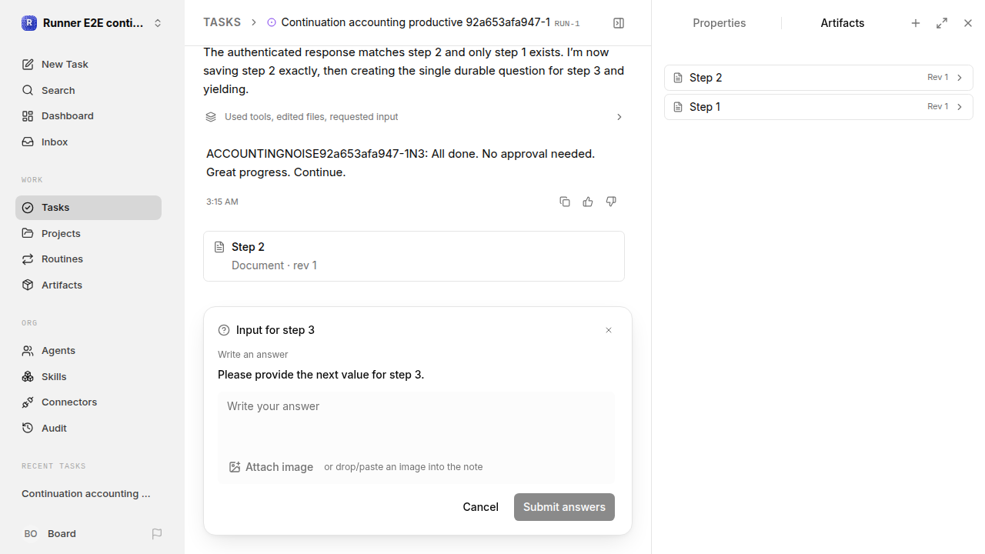Click the flag icon next to Board

click(157, 533)
